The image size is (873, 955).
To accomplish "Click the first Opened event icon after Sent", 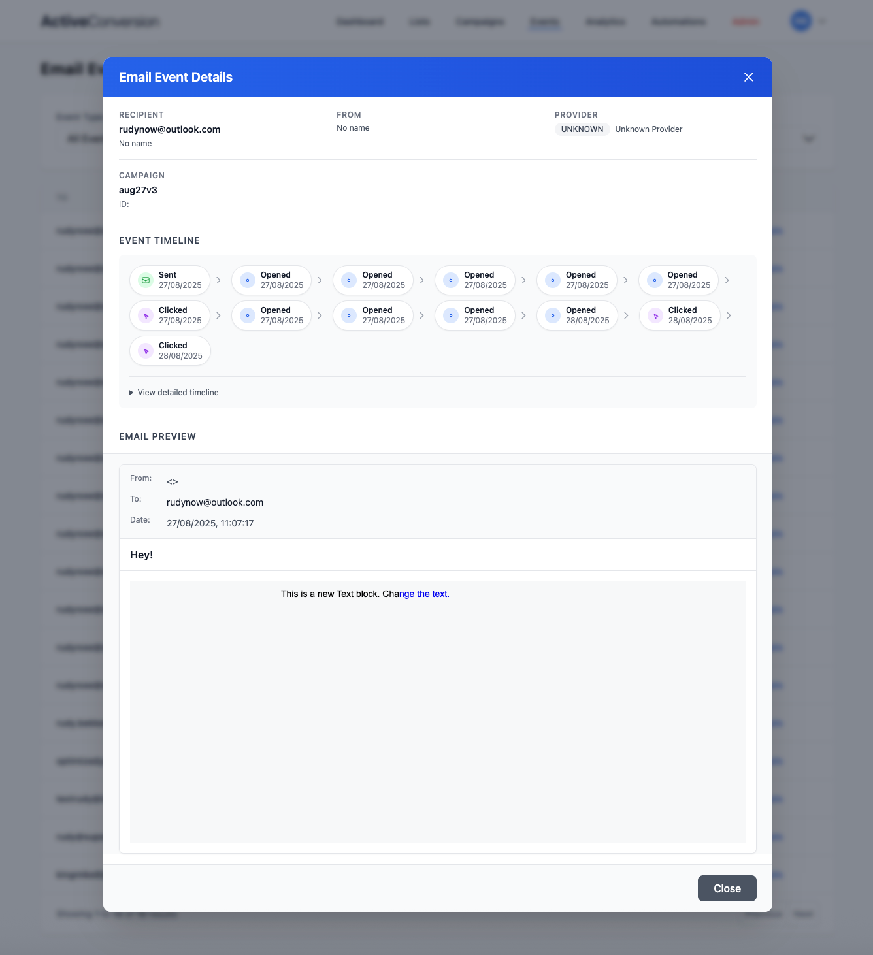I will (248, 280).
